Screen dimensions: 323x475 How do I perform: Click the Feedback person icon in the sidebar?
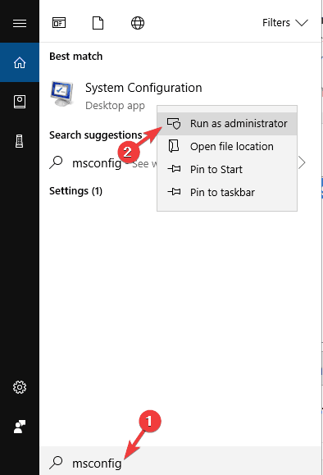(20, 427)
